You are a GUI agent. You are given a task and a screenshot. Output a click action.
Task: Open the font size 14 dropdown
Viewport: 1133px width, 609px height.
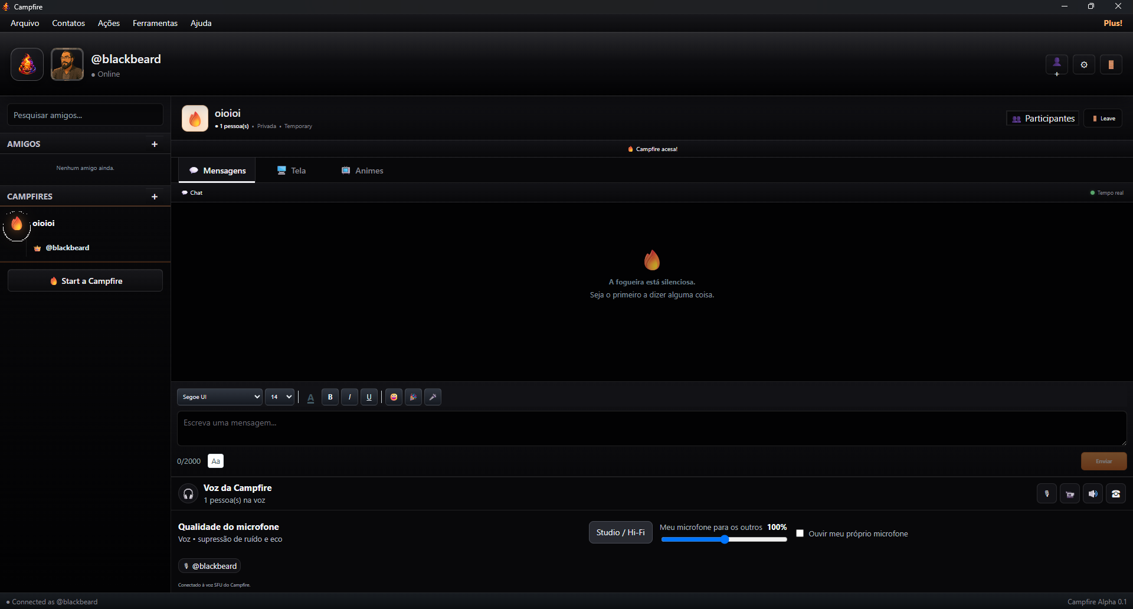[280, 397]
